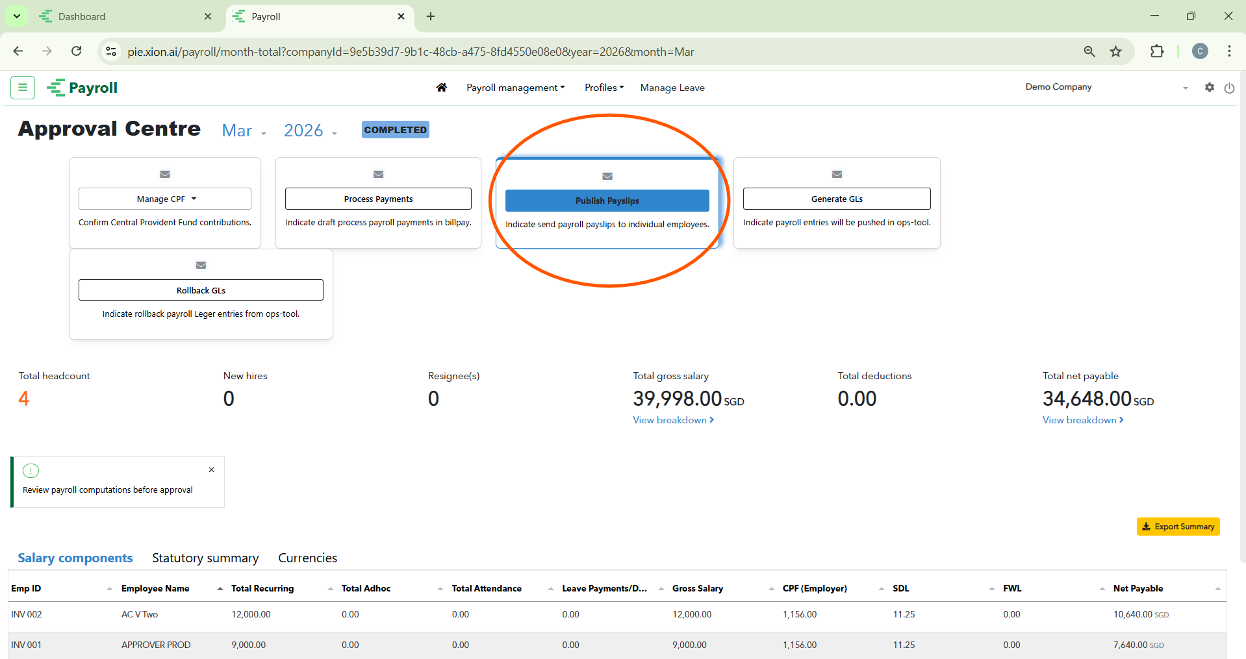The width and height of the screenshot is (1246, 659).
Task: Switch to Currencies tab
Action: tap(307, 558)
